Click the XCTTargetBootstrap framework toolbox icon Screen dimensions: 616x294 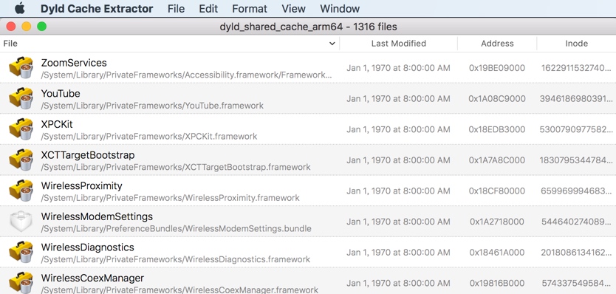pos(21,160)
